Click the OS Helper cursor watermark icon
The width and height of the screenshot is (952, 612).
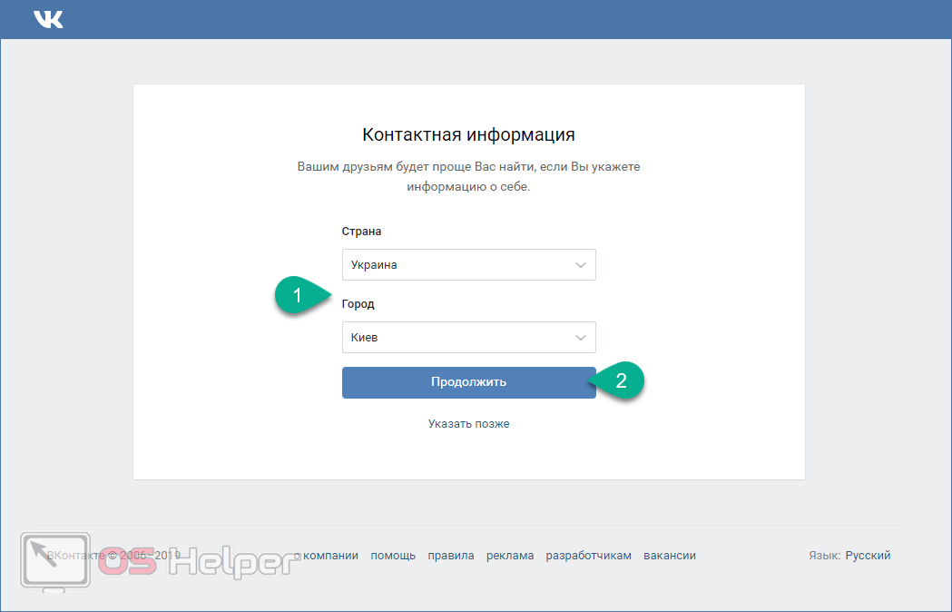click(x=54, y=562)
